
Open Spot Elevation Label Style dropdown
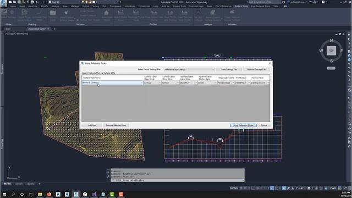(188, 83)
